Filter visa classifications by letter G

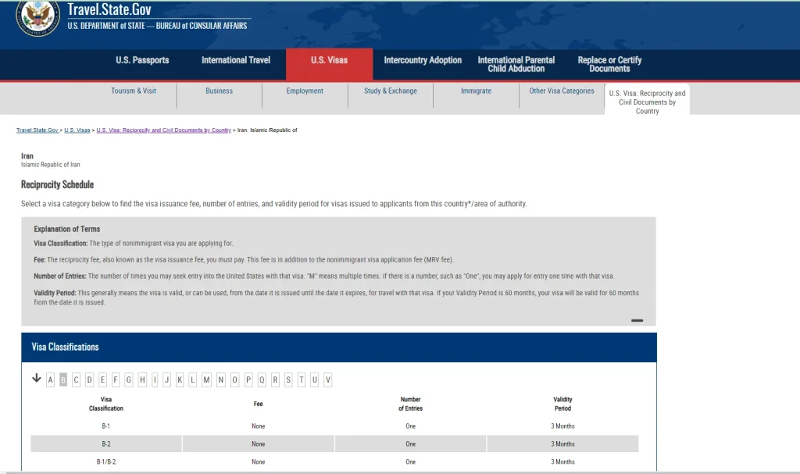[129, 380]
